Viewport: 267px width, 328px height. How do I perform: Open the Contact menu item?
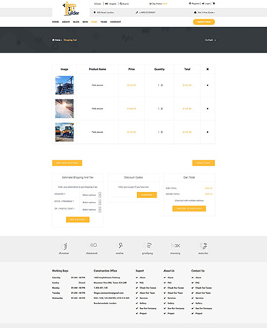point(116,22)
